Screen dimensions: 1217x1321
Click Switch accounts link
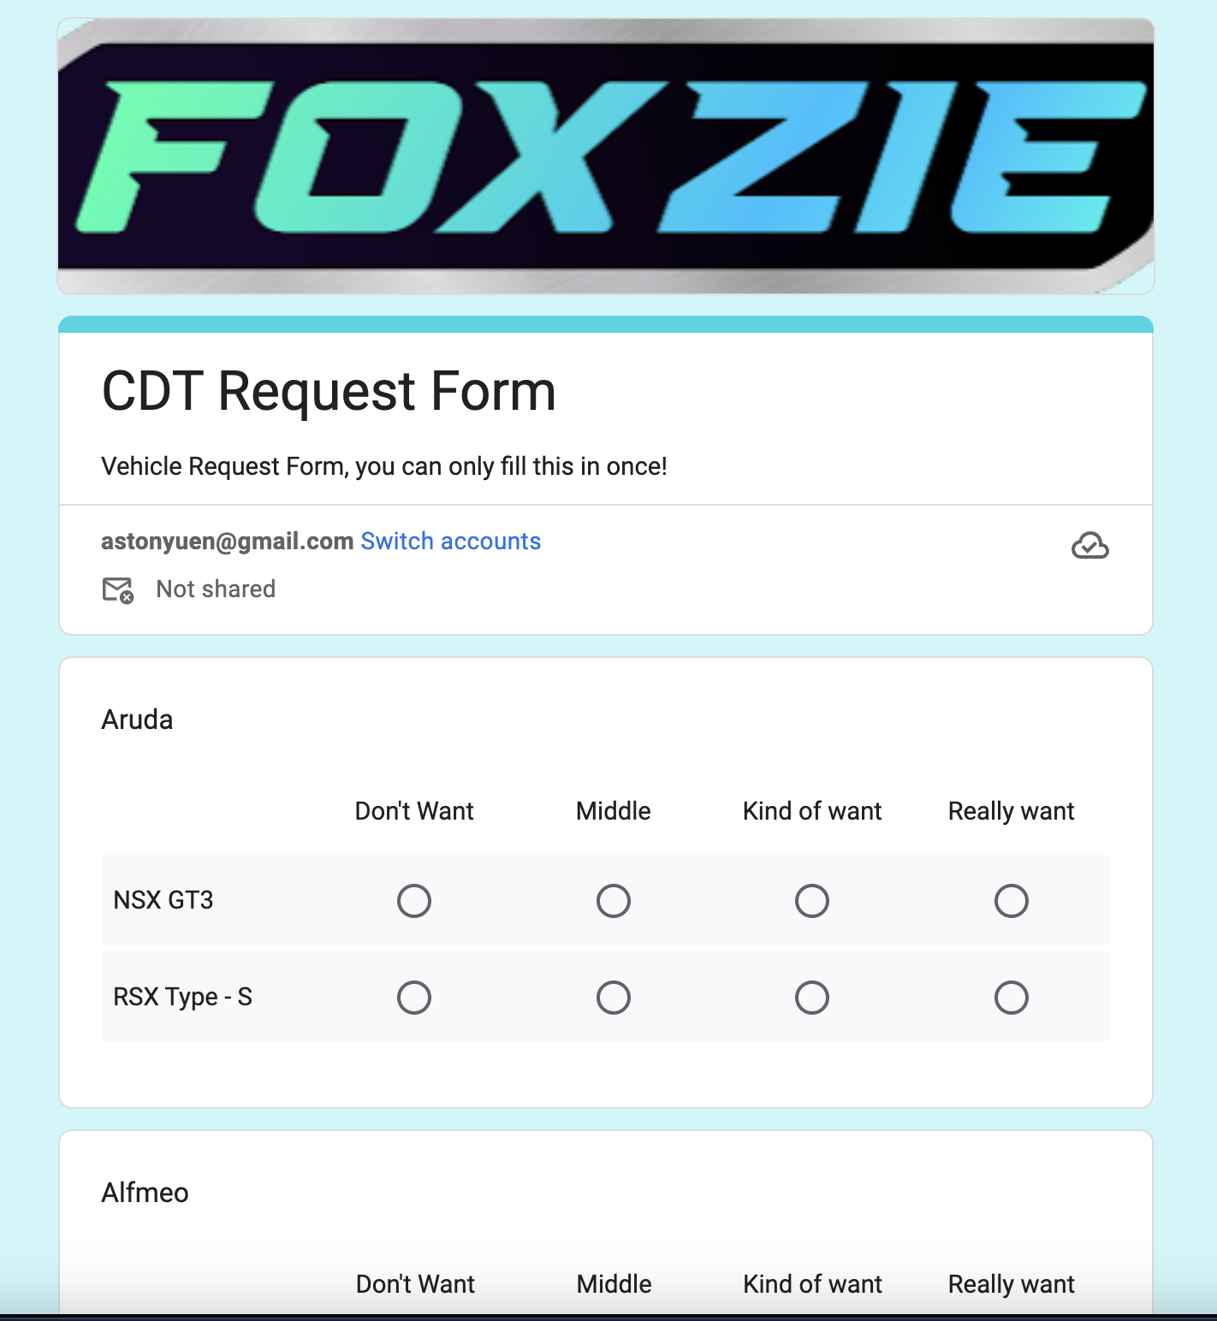pyautogui.click(x=450, y=542)
